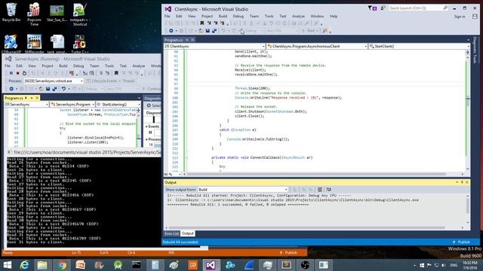Click Save All icon in ServerAsync toolbar
Image resolution: width=483 pixels, height=271 pixels.
coord(54,89)
